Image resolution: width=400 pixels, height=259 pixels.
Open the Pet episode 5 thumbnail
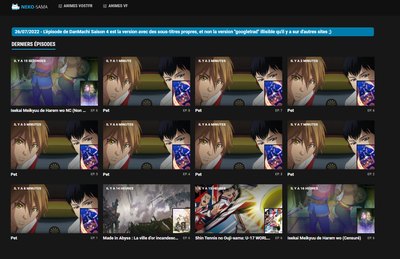(54, 145)
